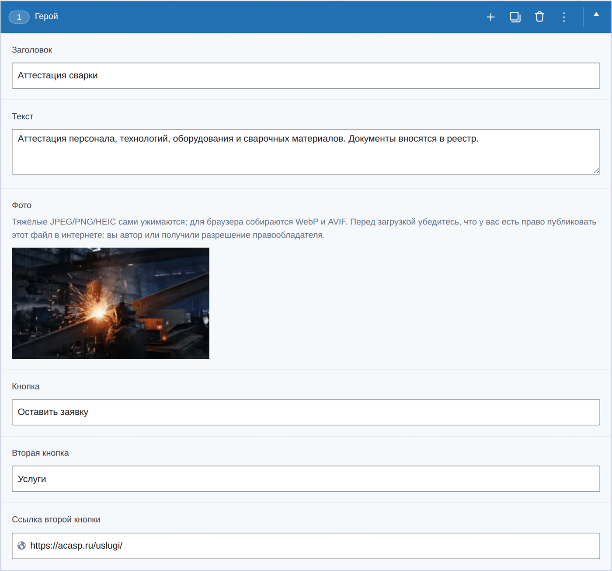The height and width of the screenshot is (571, 612).
Task: Grab the textarea resize handle
Action: tap(596, 171)
